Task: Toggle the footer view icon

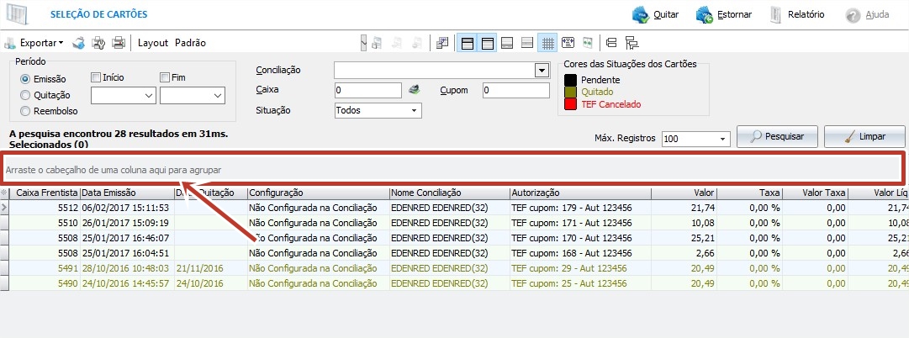Action: 507,43
